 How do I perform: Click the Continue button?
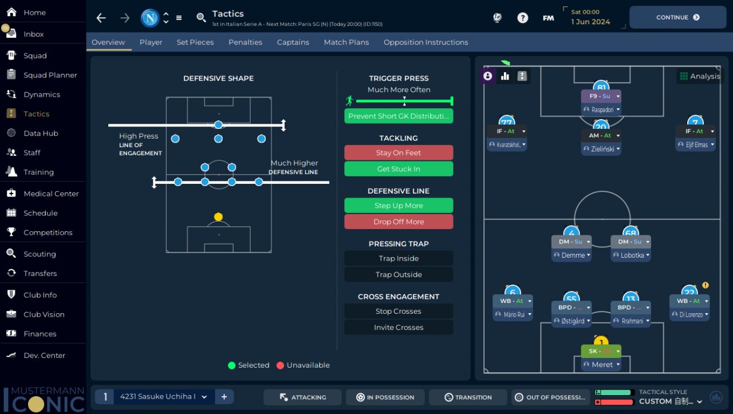[677, 17]
